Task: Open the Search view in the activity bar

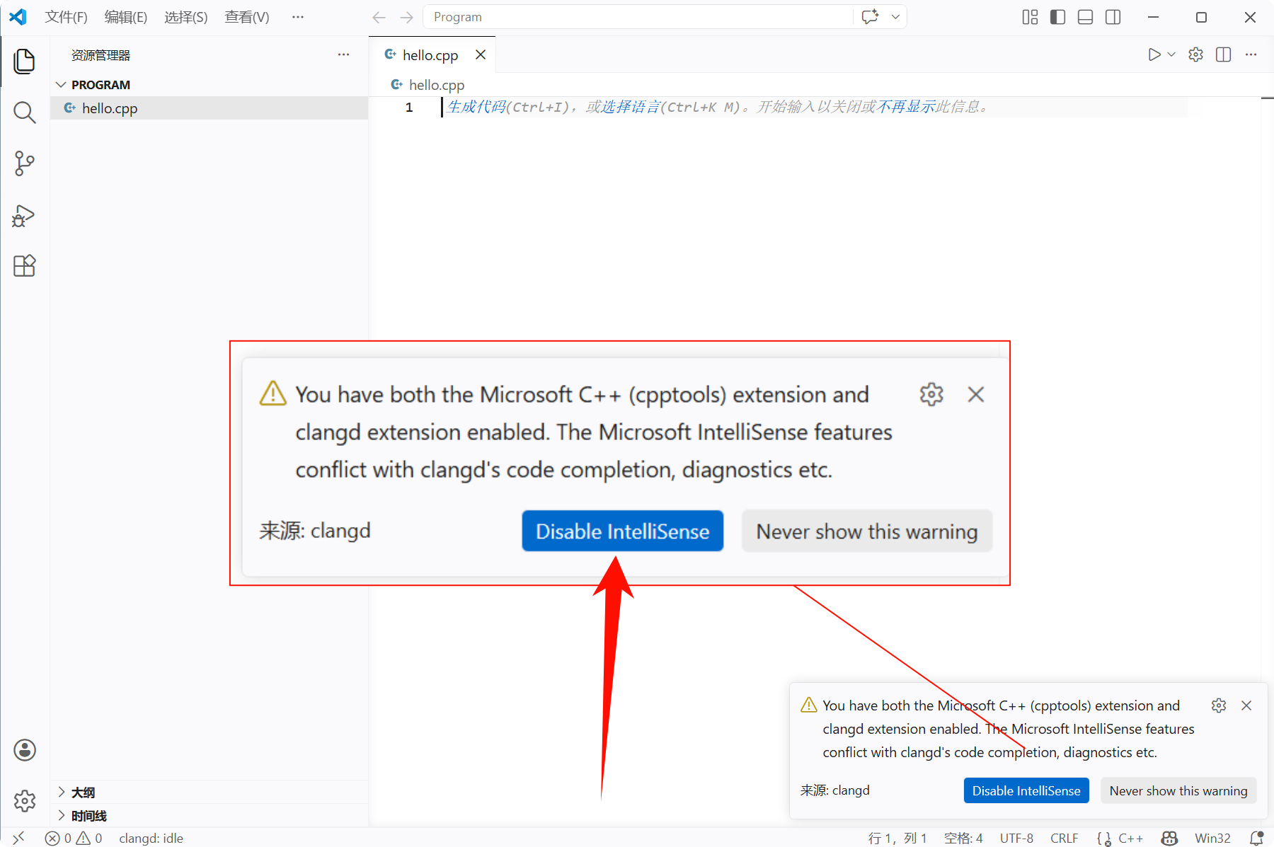Action: tap(25, 112)
